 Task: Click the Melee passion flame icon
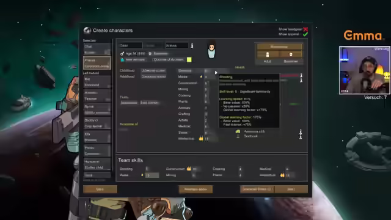[201, 77]
